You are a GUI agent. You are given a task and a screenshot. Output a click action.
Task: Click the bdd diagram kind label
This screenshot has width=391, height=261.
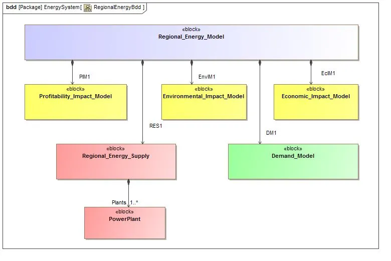[11, 7]
